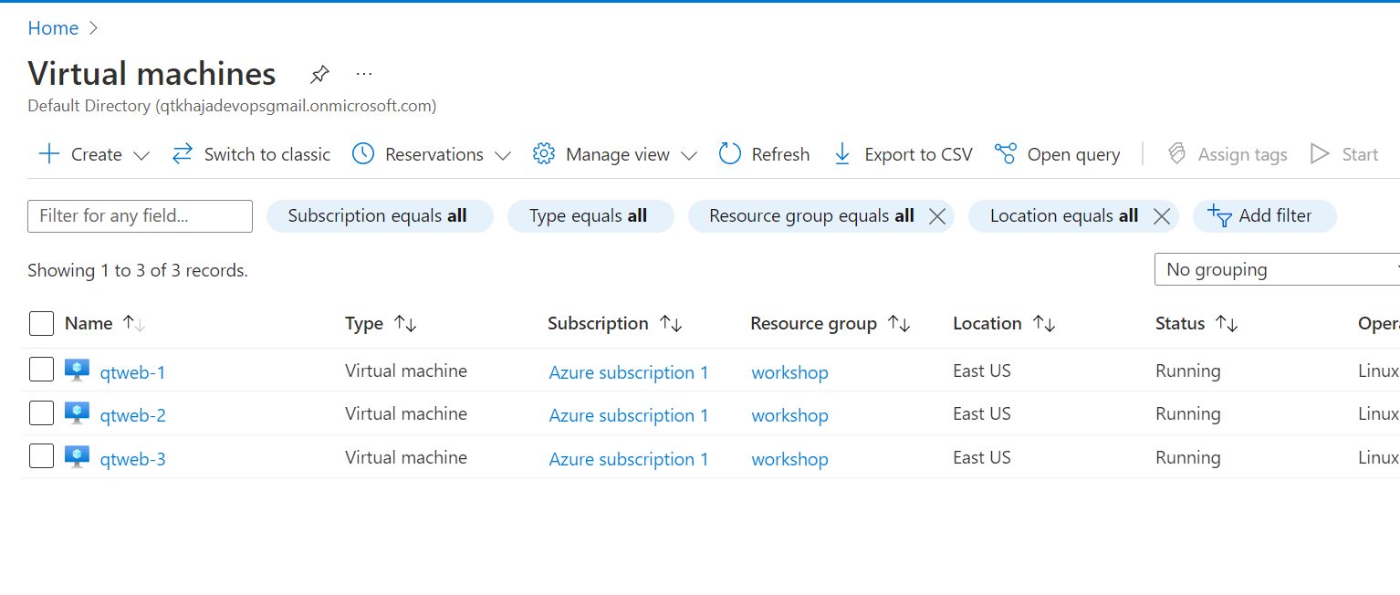Image resolution: width=1400 pixels, height=595 pixels.
Task: Click the Refresh icon
Action: pyautogui.click(x=730, y=154)
